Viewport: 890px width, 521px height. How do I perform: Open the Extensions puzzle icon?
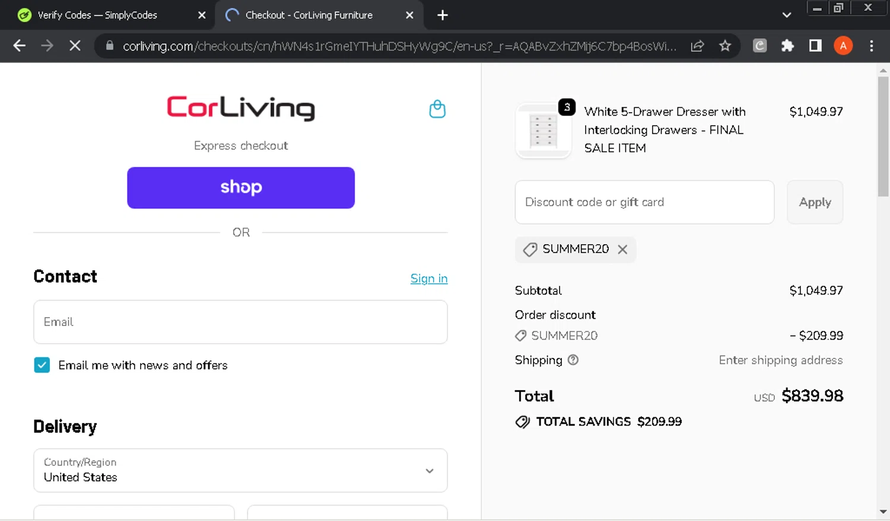(787, 46)
